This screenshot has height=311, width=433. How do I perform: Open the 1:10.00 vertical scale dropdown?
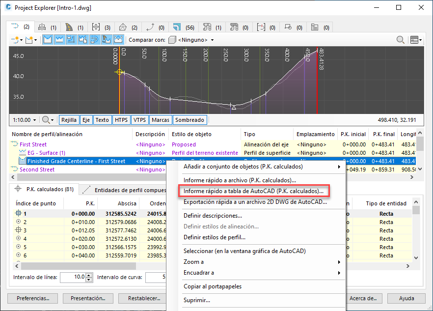(24, 119)
